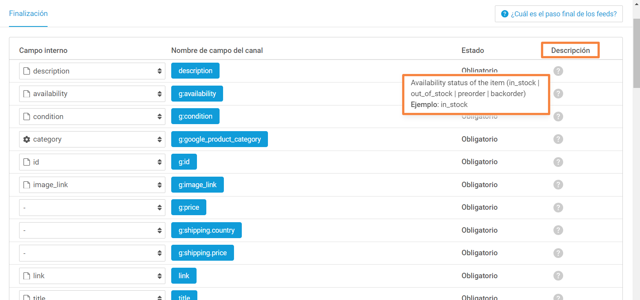This screenshot has height=300, width=640.
Task: Click the 'Descripción' column header
Action: pyautogui.click(x=570, y=50)
